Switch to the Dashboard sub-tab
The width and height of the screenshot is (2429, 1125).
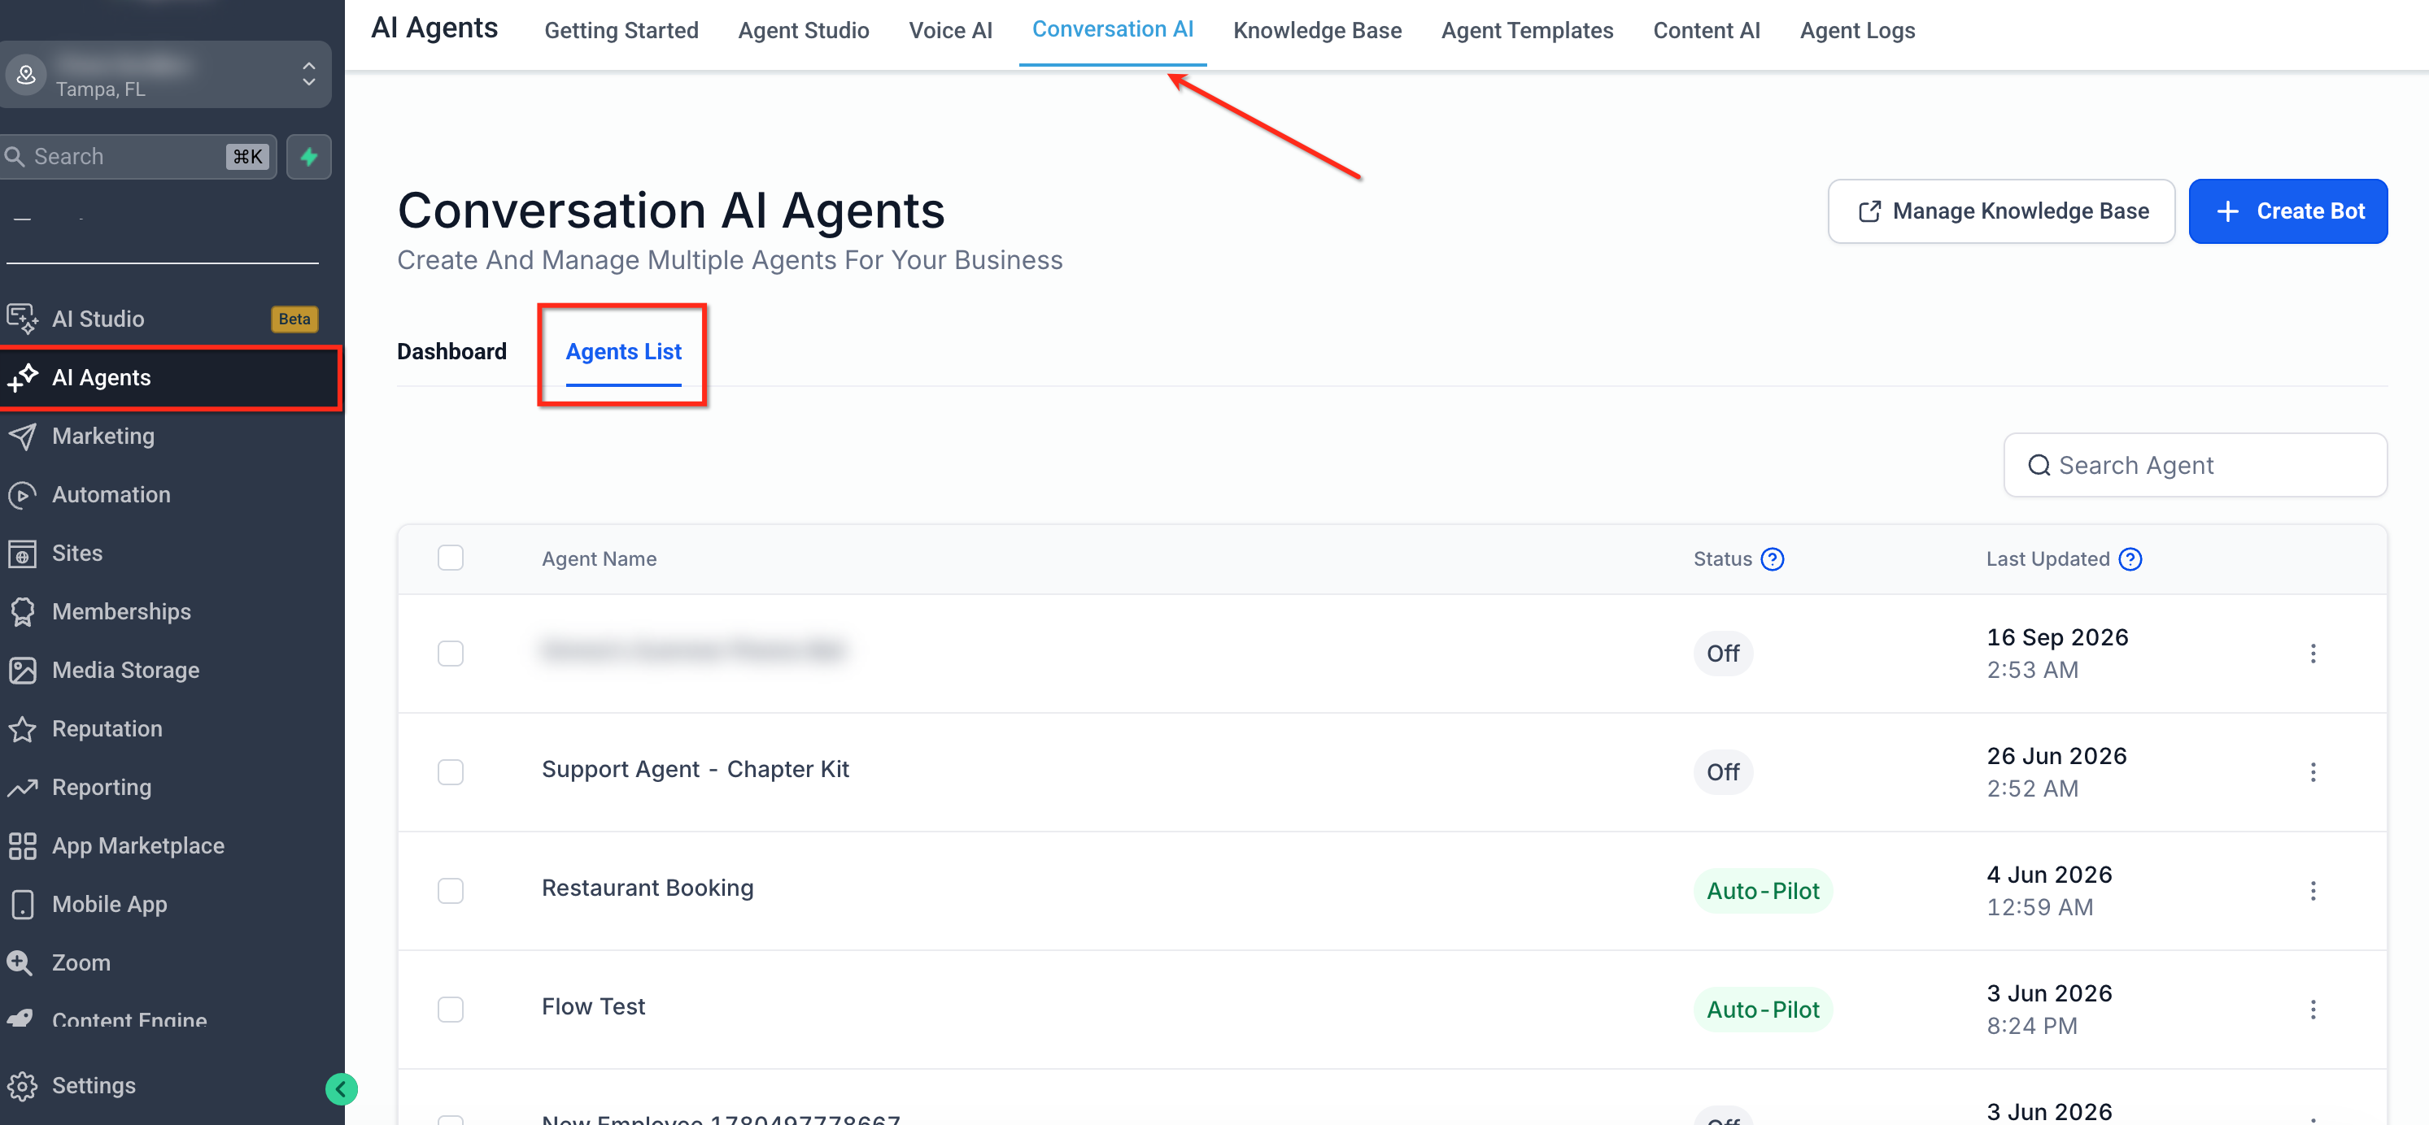[x=451, y=351]
